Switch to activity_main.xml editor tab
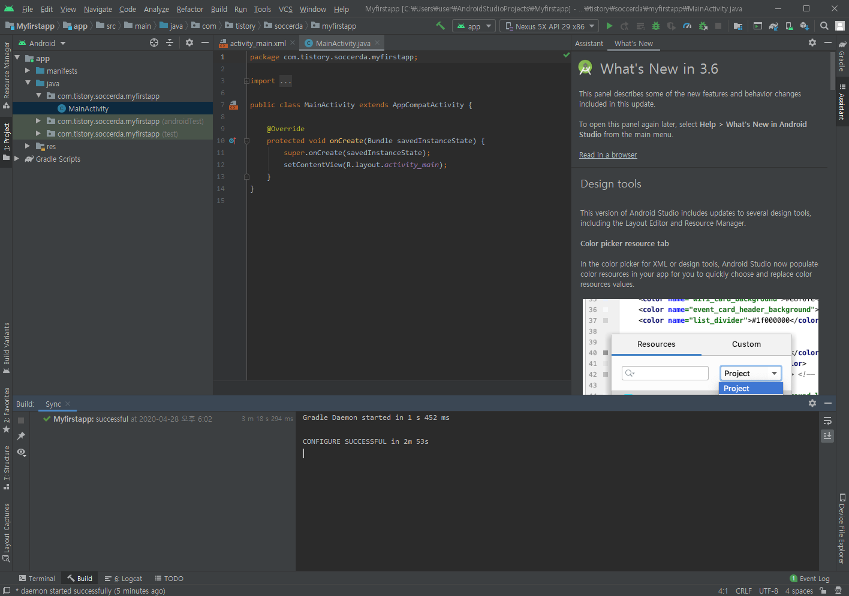Screen dimensions: 849x596 click(257, 43)
